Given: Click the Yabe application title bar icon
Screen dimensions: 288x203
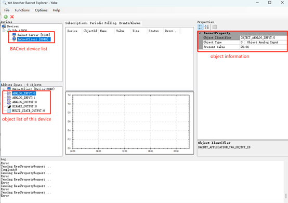Looking at the screenshot, I should (x=4, y=3).
